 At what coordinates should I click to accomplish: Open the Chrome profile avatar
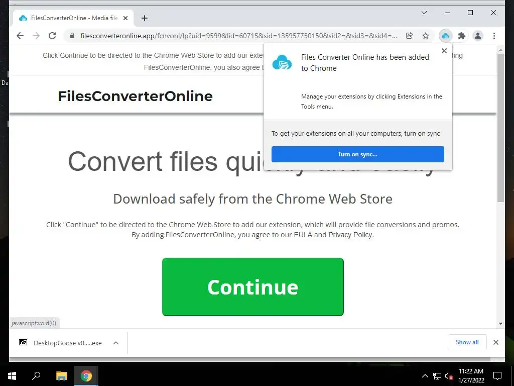click(x=478, y=36)
